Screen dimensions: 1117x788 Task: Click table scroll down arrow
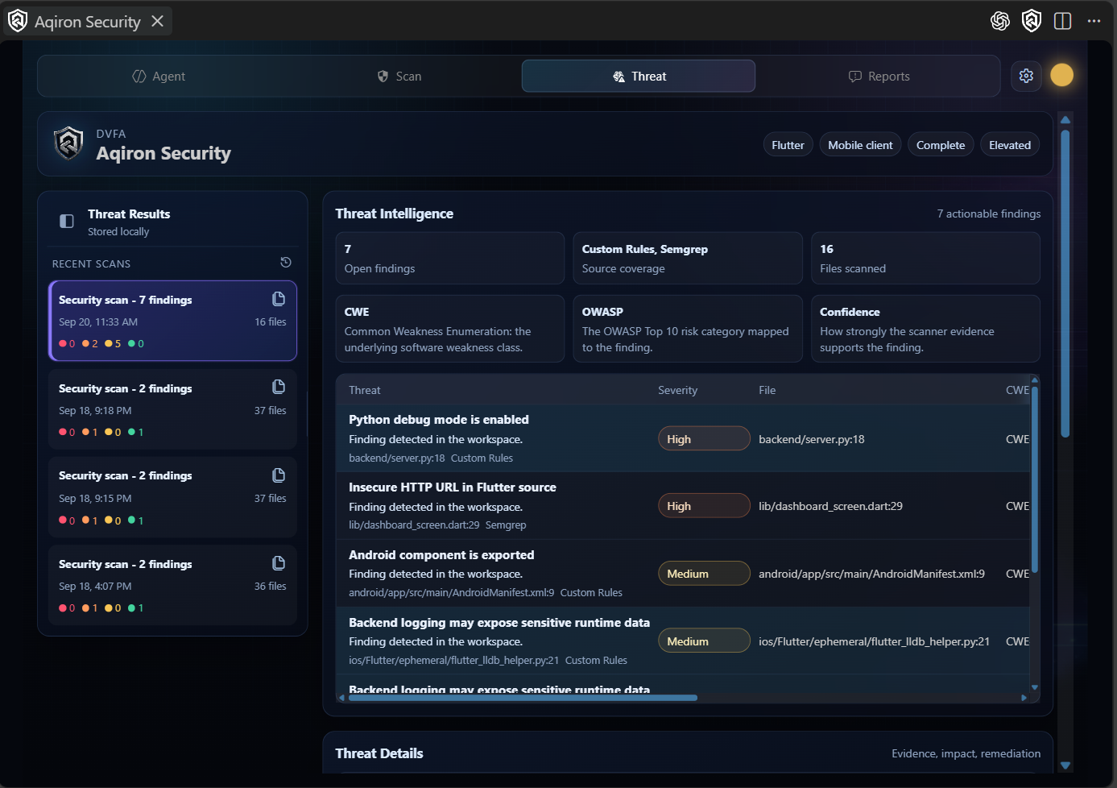1035,687
